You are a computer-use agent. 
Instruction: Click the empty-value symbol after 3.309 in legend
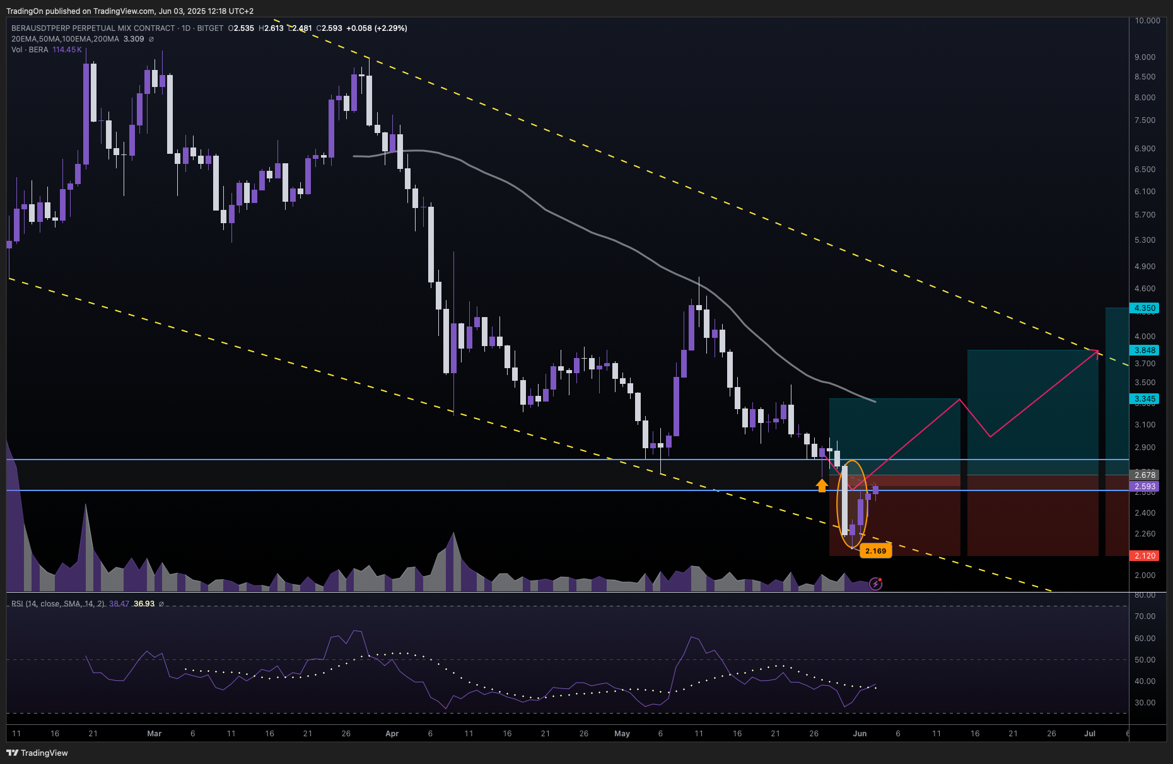point(151,39)
